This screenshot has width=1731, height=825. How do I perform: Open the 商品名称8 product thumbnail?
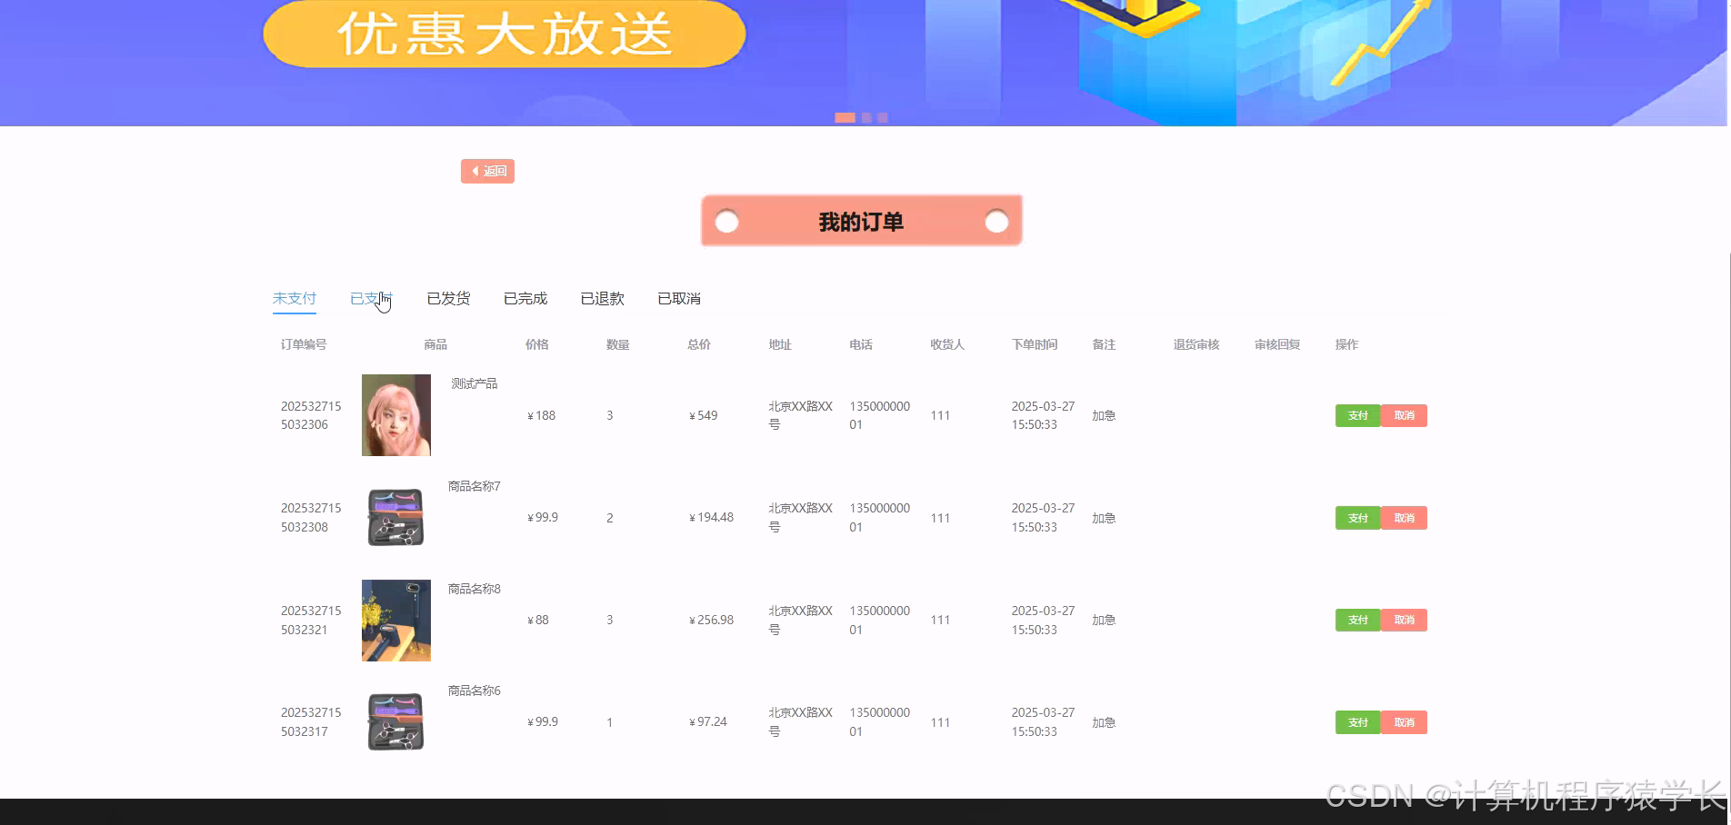click(395, 620)
